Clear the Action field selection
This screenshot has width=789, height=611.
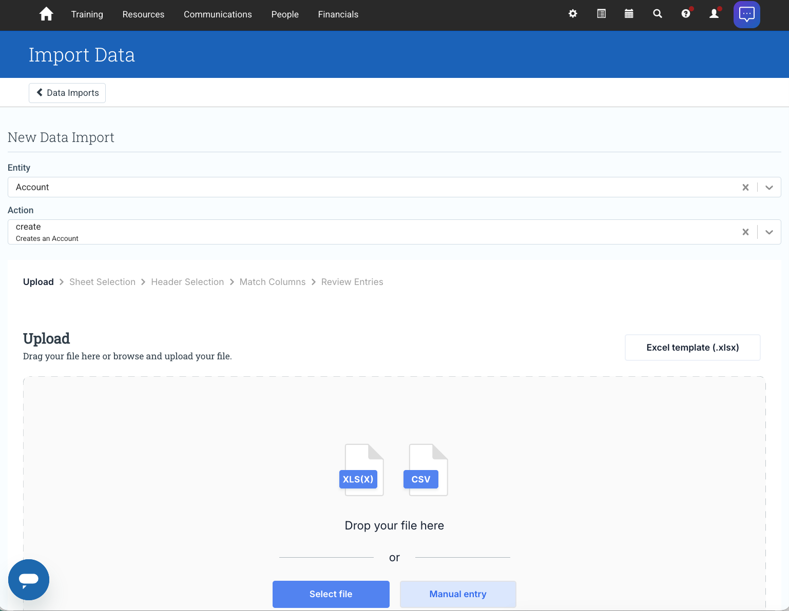[745, 232]
